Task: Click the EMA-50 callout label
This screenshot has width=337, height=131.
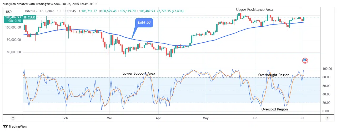Action: click(x=144, y=23)
